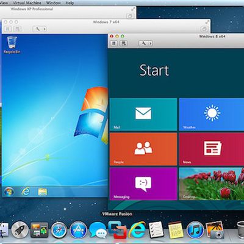Open the App Store from the Dock

coord(78,230)
